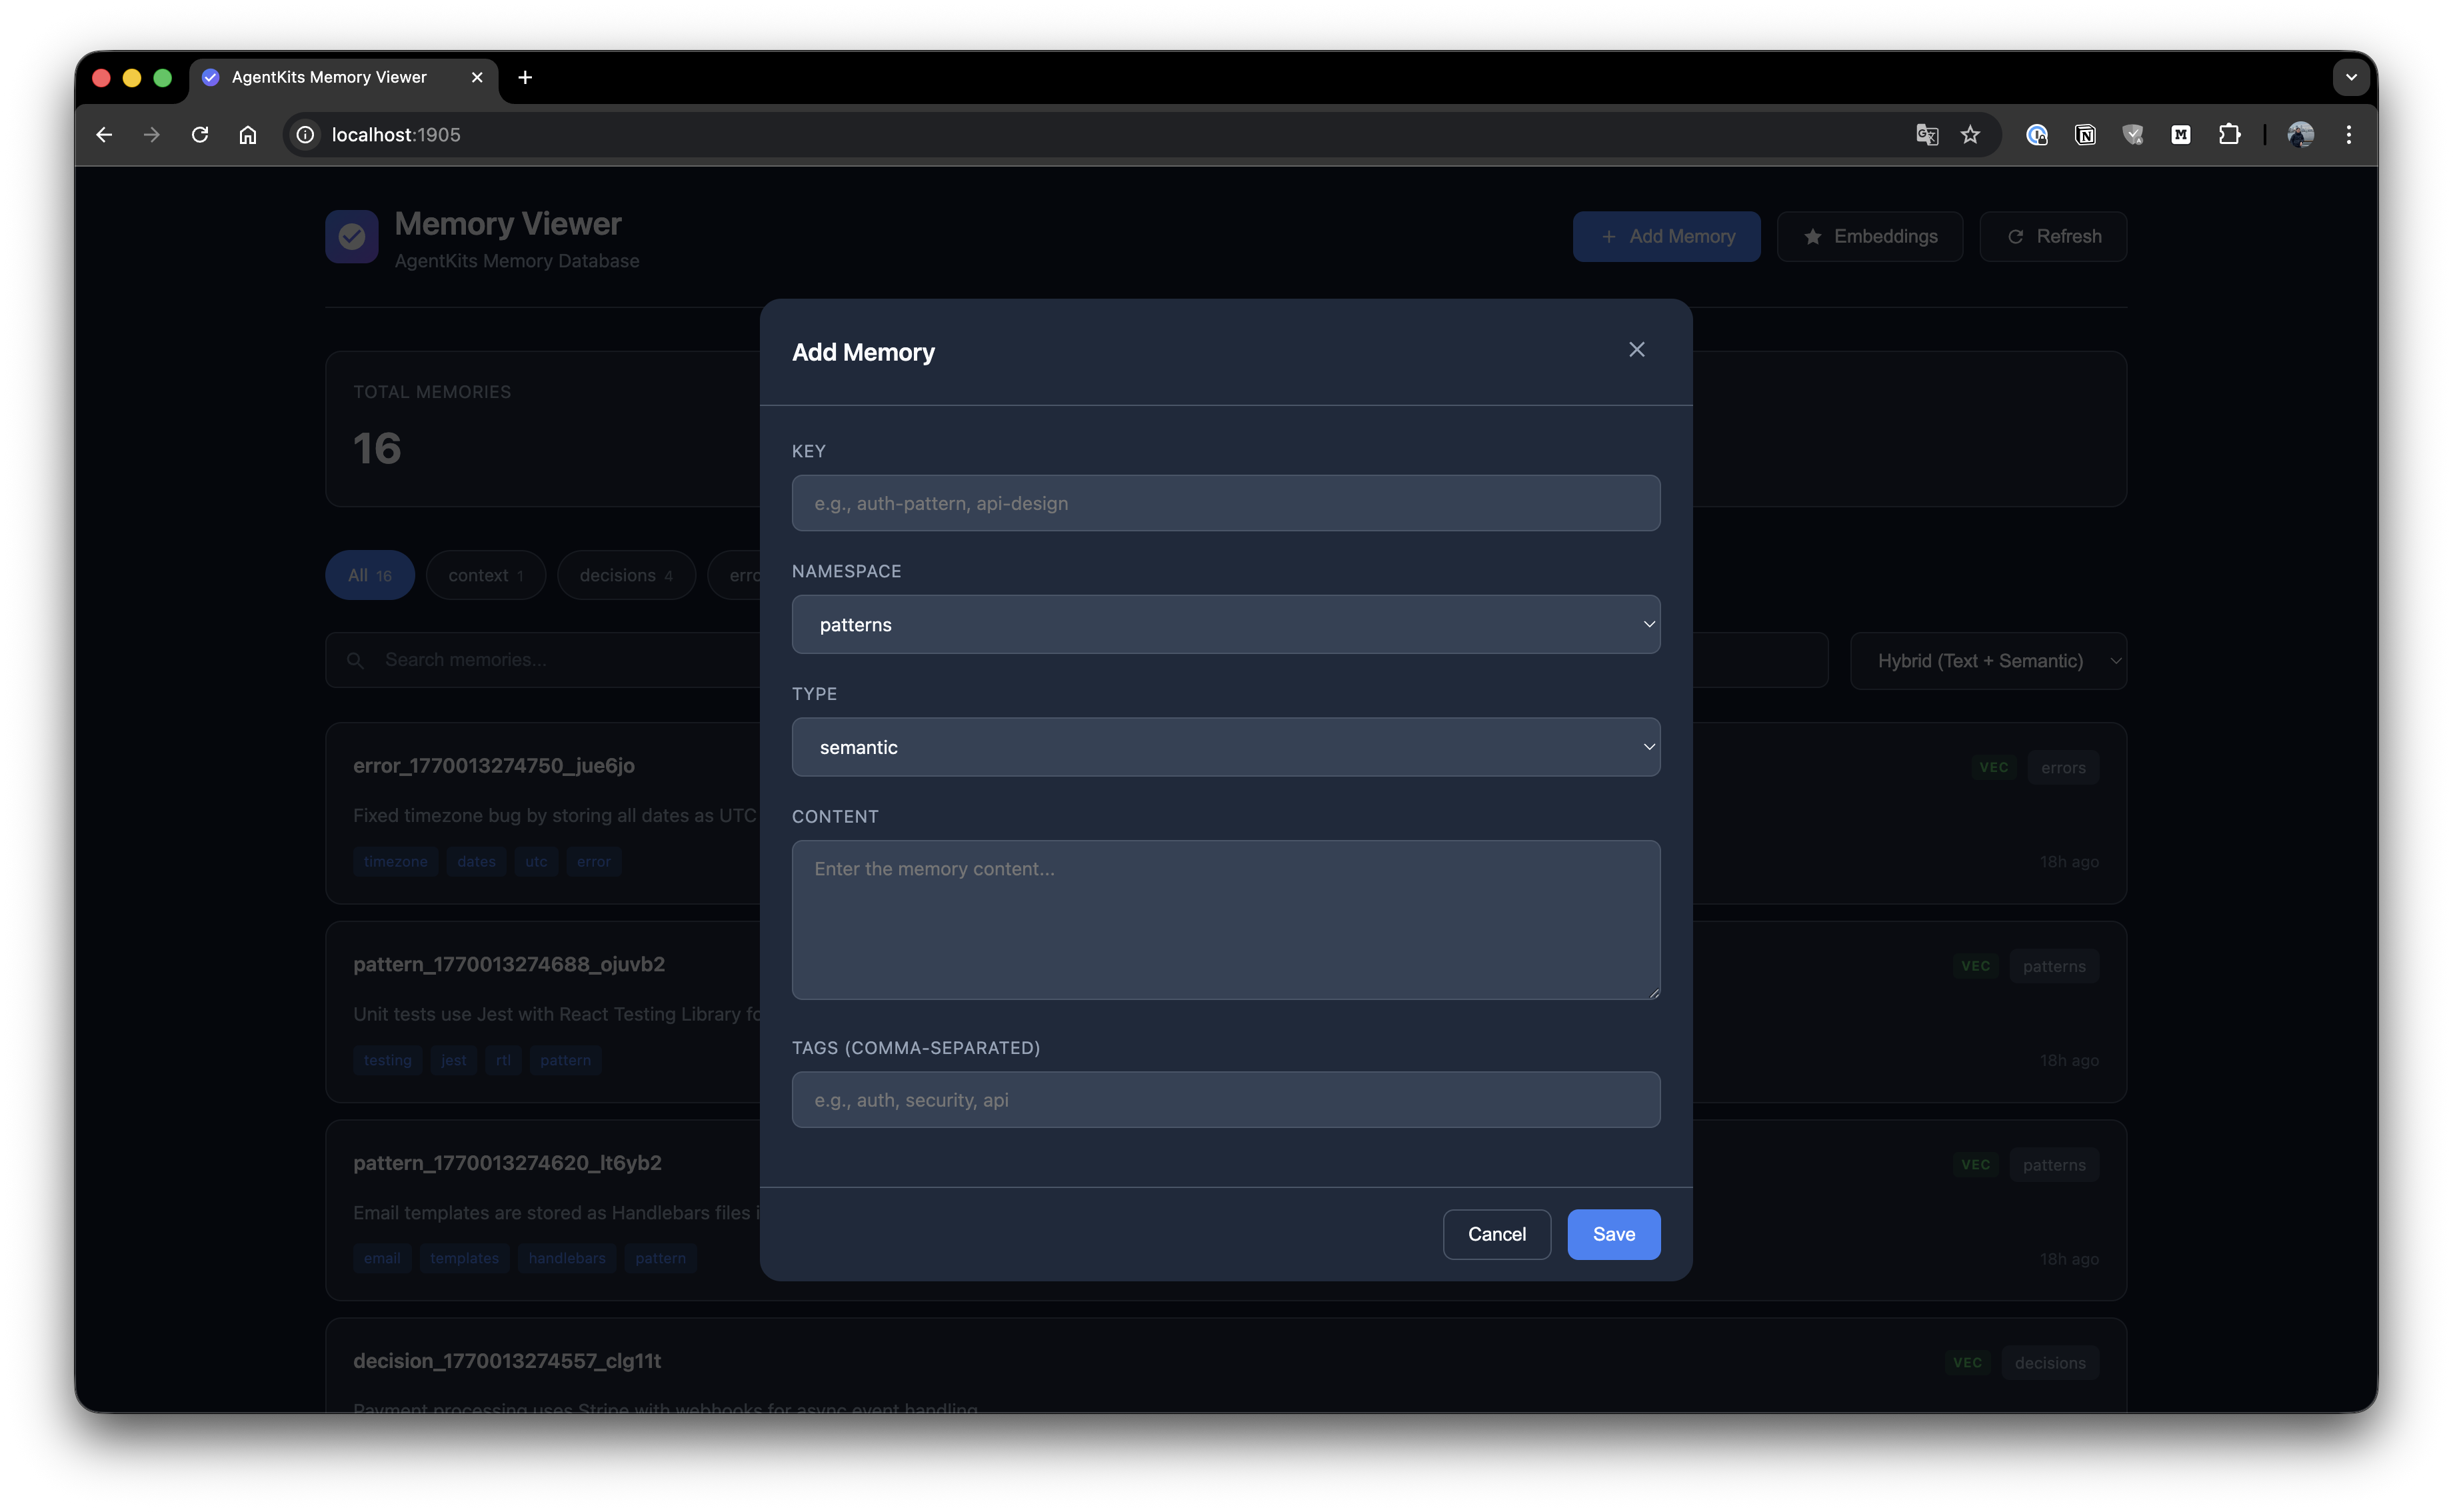Open the translate page icon

click(x=1926, y=134)
